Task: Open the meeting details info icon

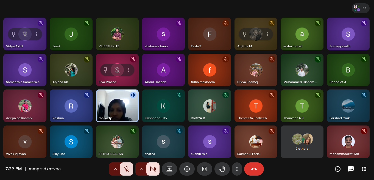Action: 337,169
